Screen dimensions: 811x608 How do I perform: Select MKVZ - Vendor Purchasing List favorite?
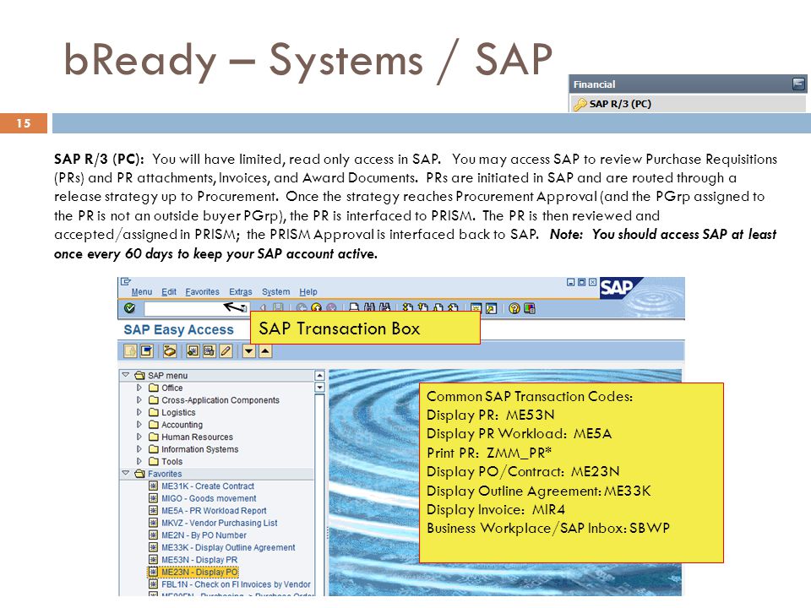[220, 523]
